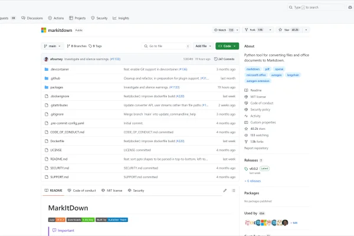
Task: Select the MIT license tab
Action: 112,191
